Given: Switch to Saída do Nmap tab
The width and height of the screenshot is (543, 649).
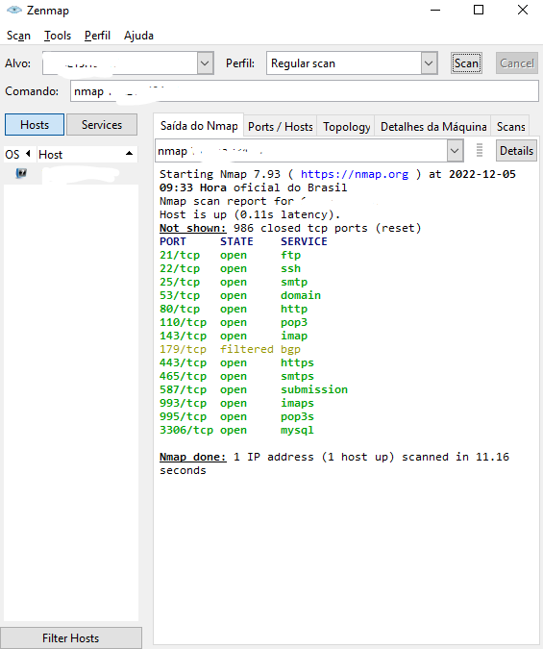Looking at the screenshot, I should click(199, 126).
